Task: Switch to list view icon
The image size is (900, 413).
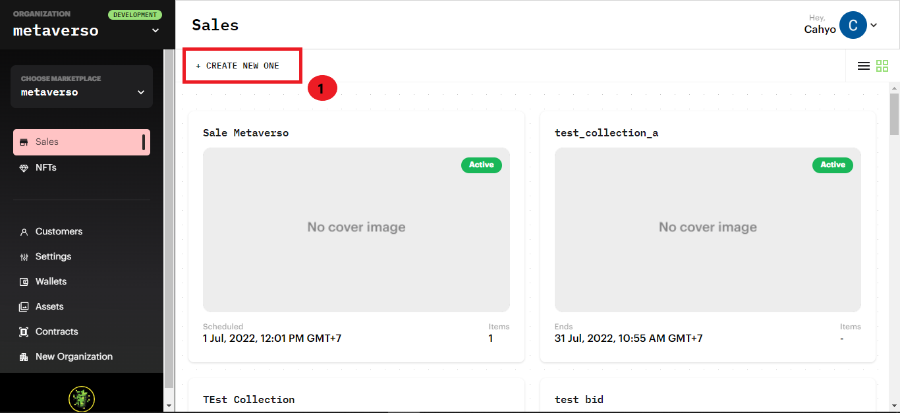Action: tap(864, 66)
